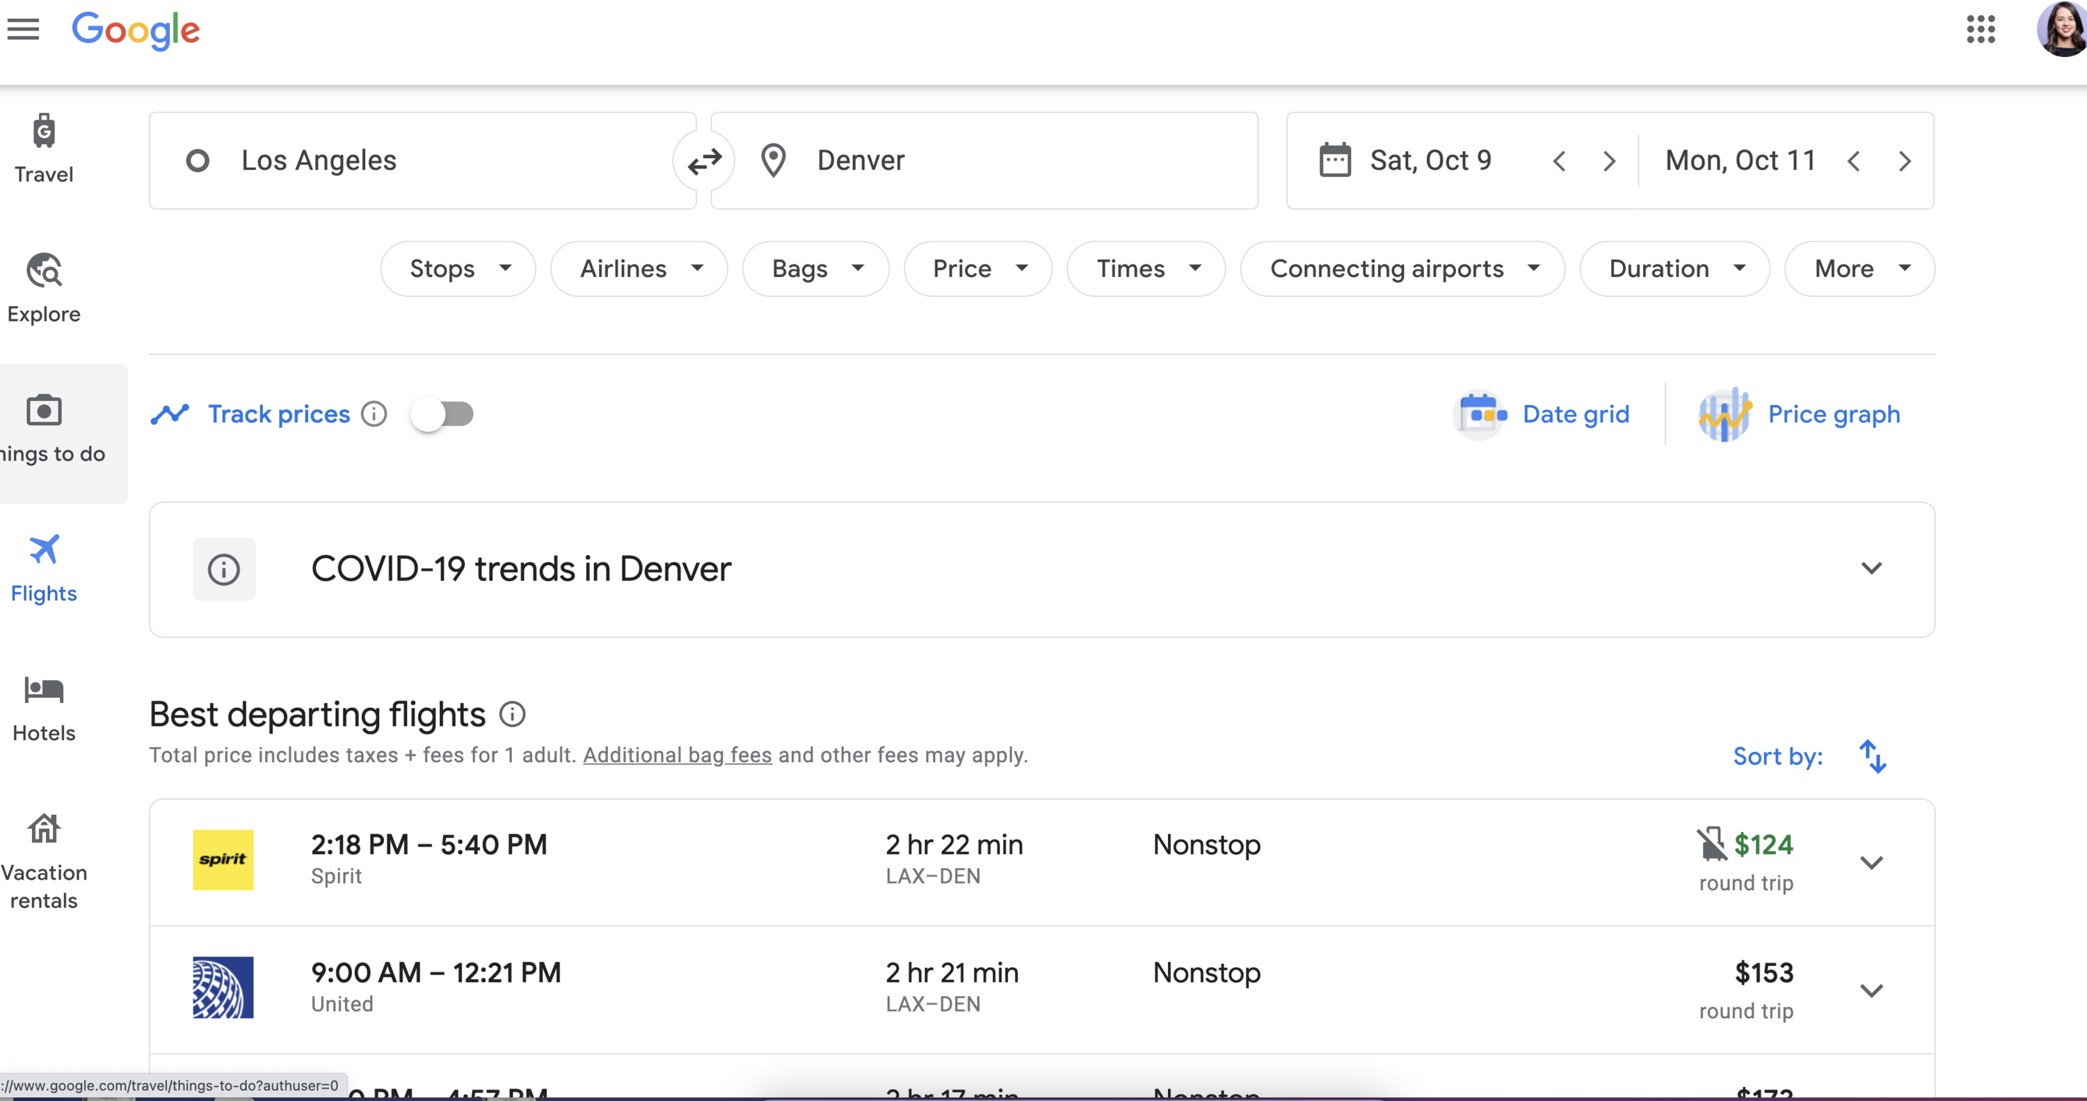The image size is (2087, 1101).
Task: Open the Google apps grid
Action: (1980, 29)
